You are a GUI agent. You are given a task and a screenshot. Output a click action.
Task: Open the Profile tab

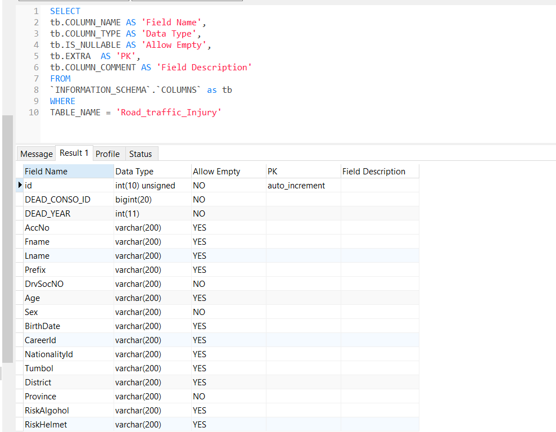[108, 154]
